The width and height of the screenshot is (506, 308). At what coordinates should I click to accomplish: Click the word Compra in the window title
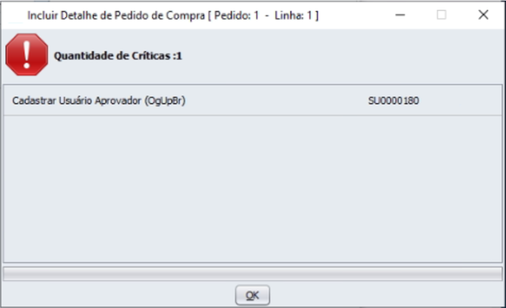click(185, 16)
